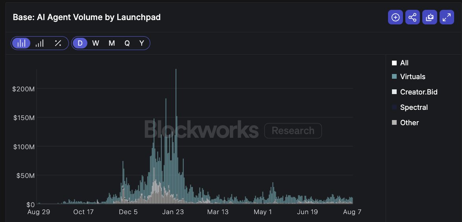The image size is (462, 222).
Task: Select the quarterly (Q) interval
Action: coord(127,43)
